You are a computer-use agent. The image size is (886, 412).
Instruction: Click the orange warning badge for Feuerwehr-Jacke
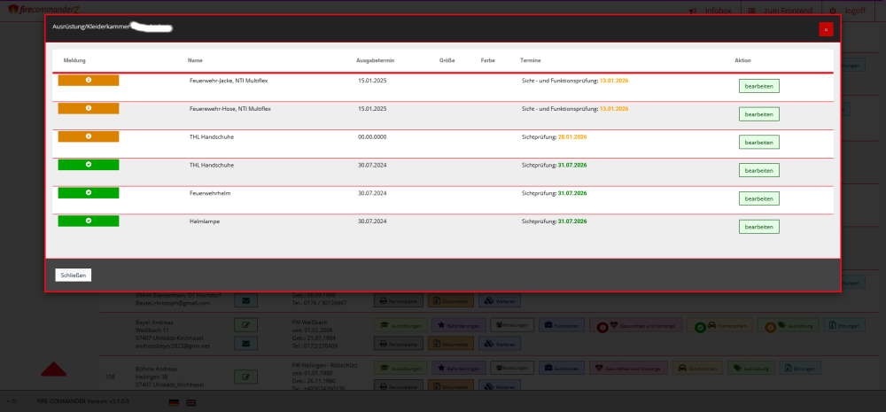click(89, 81)
